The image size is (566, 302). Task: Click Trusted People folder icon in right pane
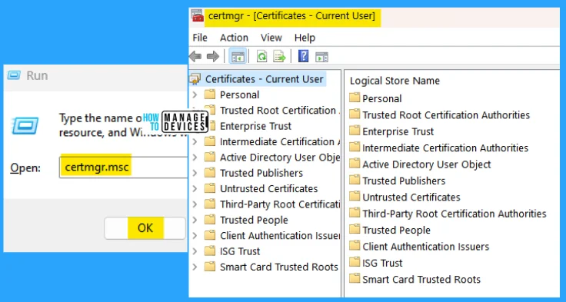click(355, 230)
